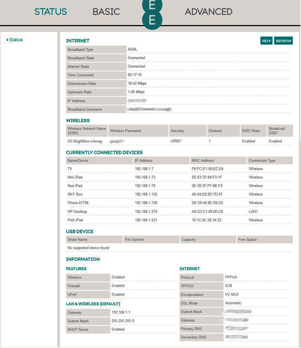The height and width of the screenshot is (348, 301).
Task: Click the SSID name EE-BrightBox-s3enxg
Action: click(85, 141)
